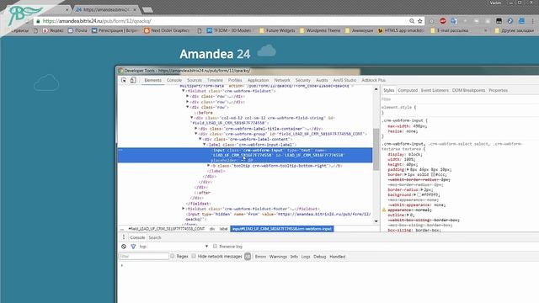Open the Security tab

[x=303, y=80]
